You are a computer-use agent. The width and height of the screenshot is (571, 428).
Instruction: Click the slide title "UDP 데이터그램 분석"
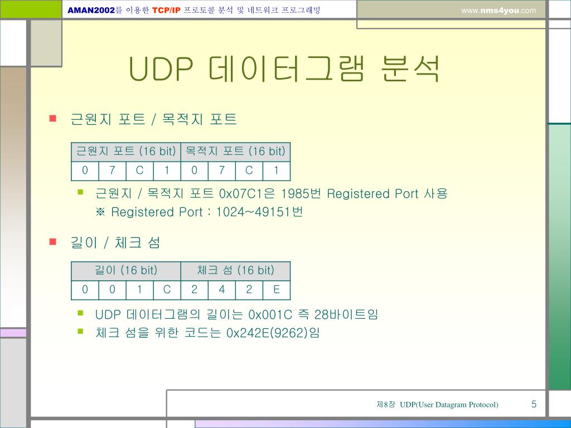point(284,69)
